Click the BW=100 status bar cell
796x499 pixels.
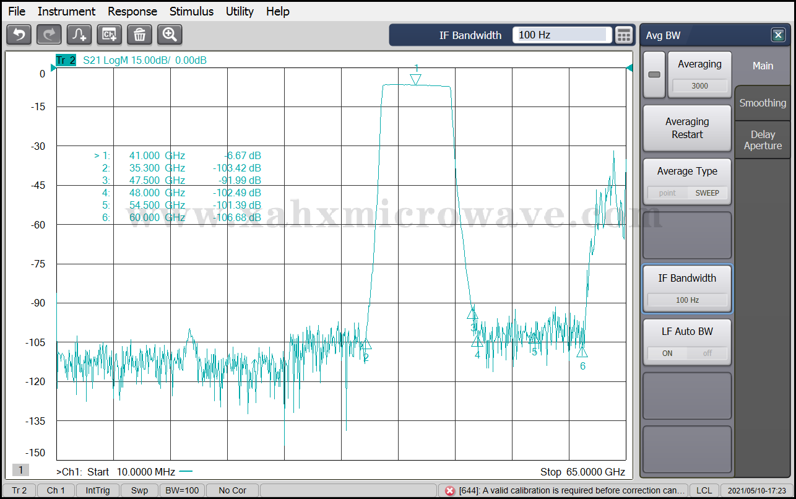point(182,490)
